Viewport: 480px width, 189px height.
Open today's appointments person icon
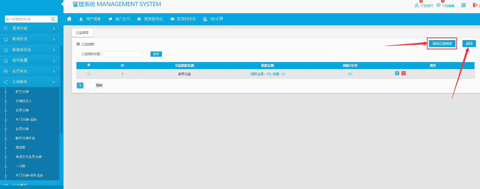(416, 5)
